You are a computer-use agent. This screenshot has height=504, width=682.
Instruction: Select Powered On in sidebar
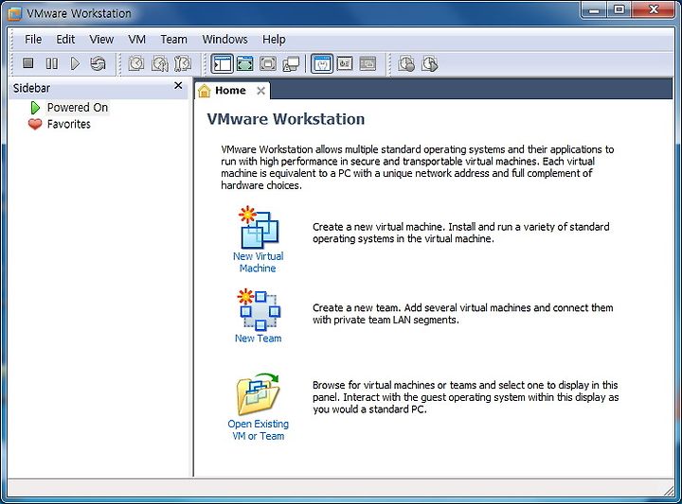(78, 107)
